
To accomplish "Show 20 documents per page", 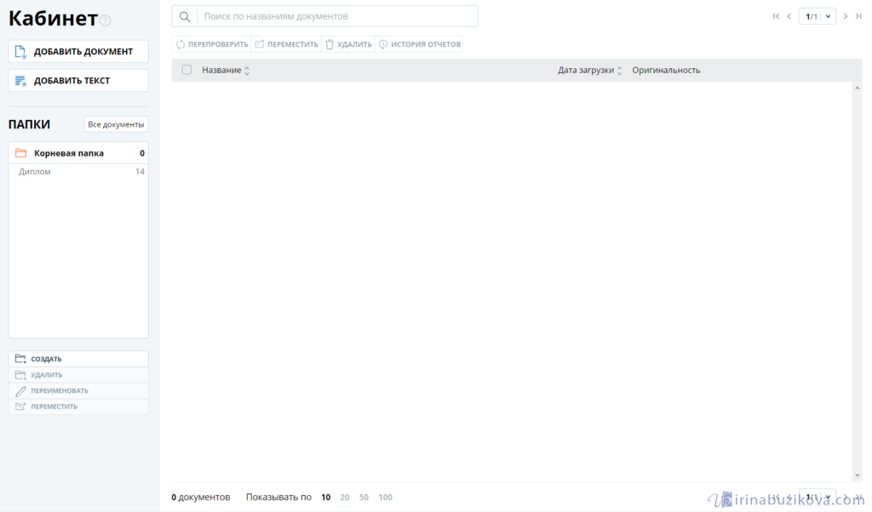I will [x=345, y=498].
